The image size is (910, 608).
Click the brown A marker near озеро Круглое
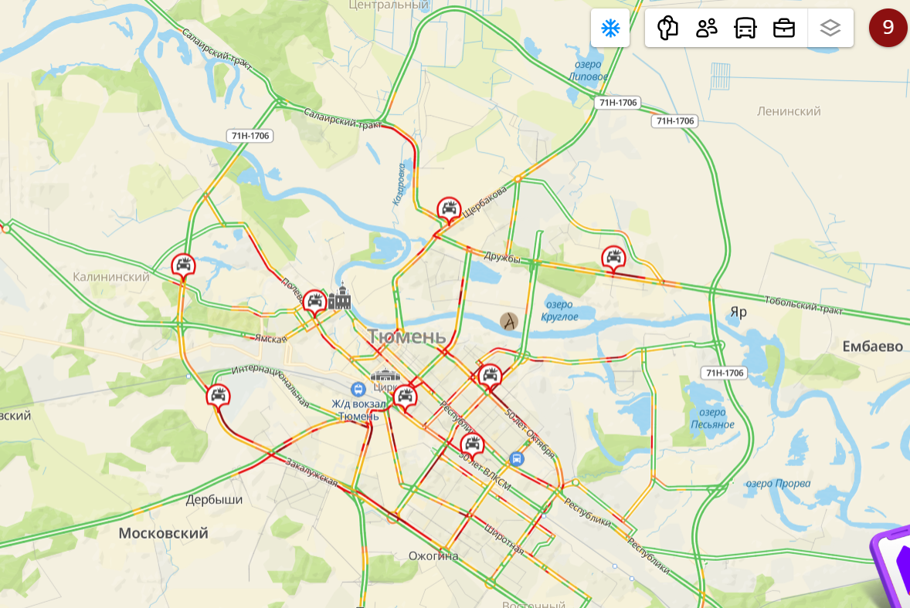tap(509, 321)
